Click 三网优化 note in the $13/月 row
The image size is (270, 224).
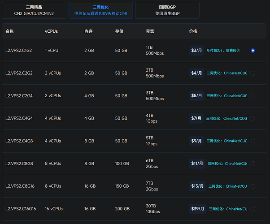click(x=228, y=186)
